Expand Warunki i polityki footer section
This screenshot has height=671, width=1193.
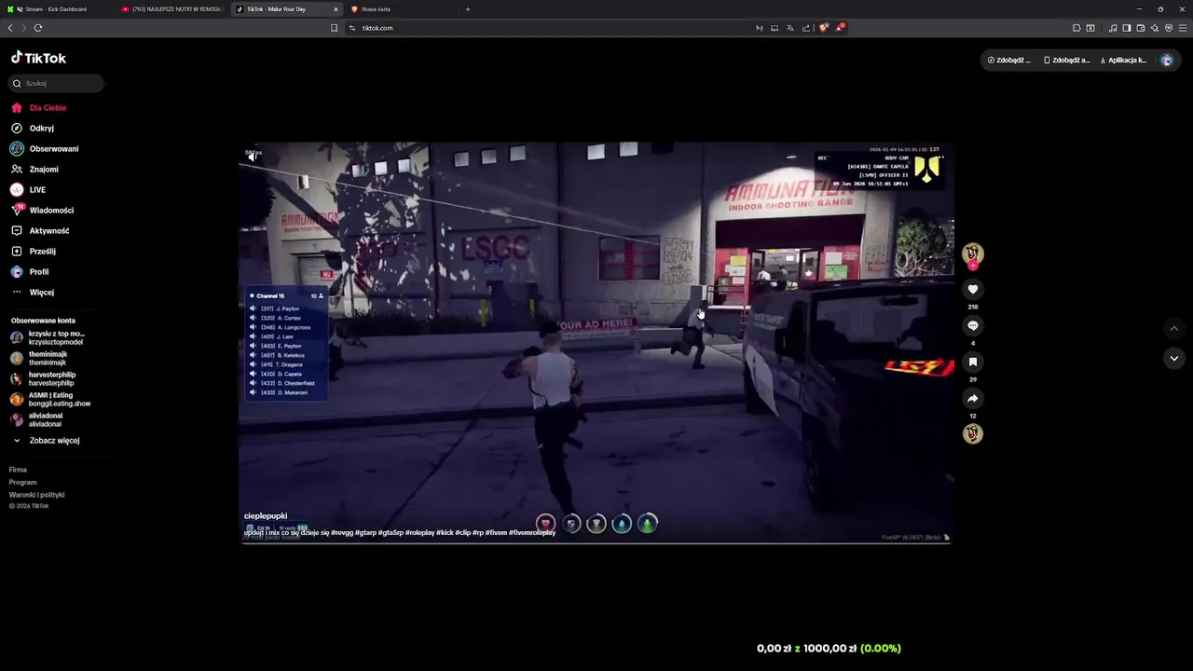[x=37, y=495]
